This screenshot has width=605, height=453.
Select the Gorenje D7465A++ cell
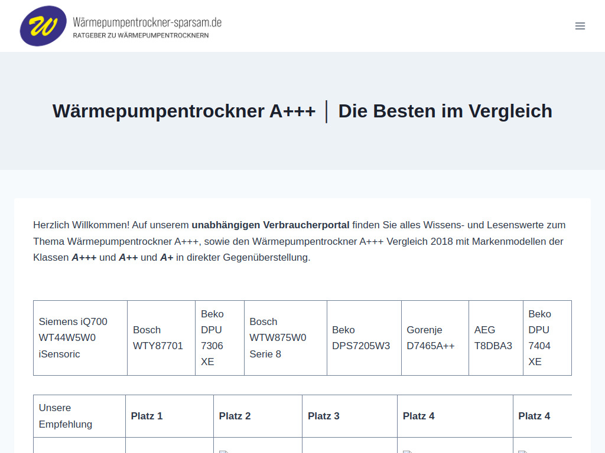pyautogui.click(x=435, y=338)
